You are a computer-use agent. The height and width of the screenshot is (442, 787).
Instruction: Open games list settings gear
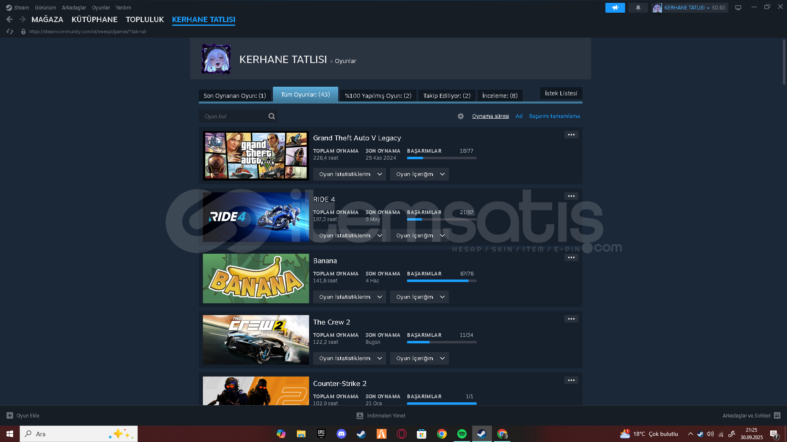(x=461, y=116)
